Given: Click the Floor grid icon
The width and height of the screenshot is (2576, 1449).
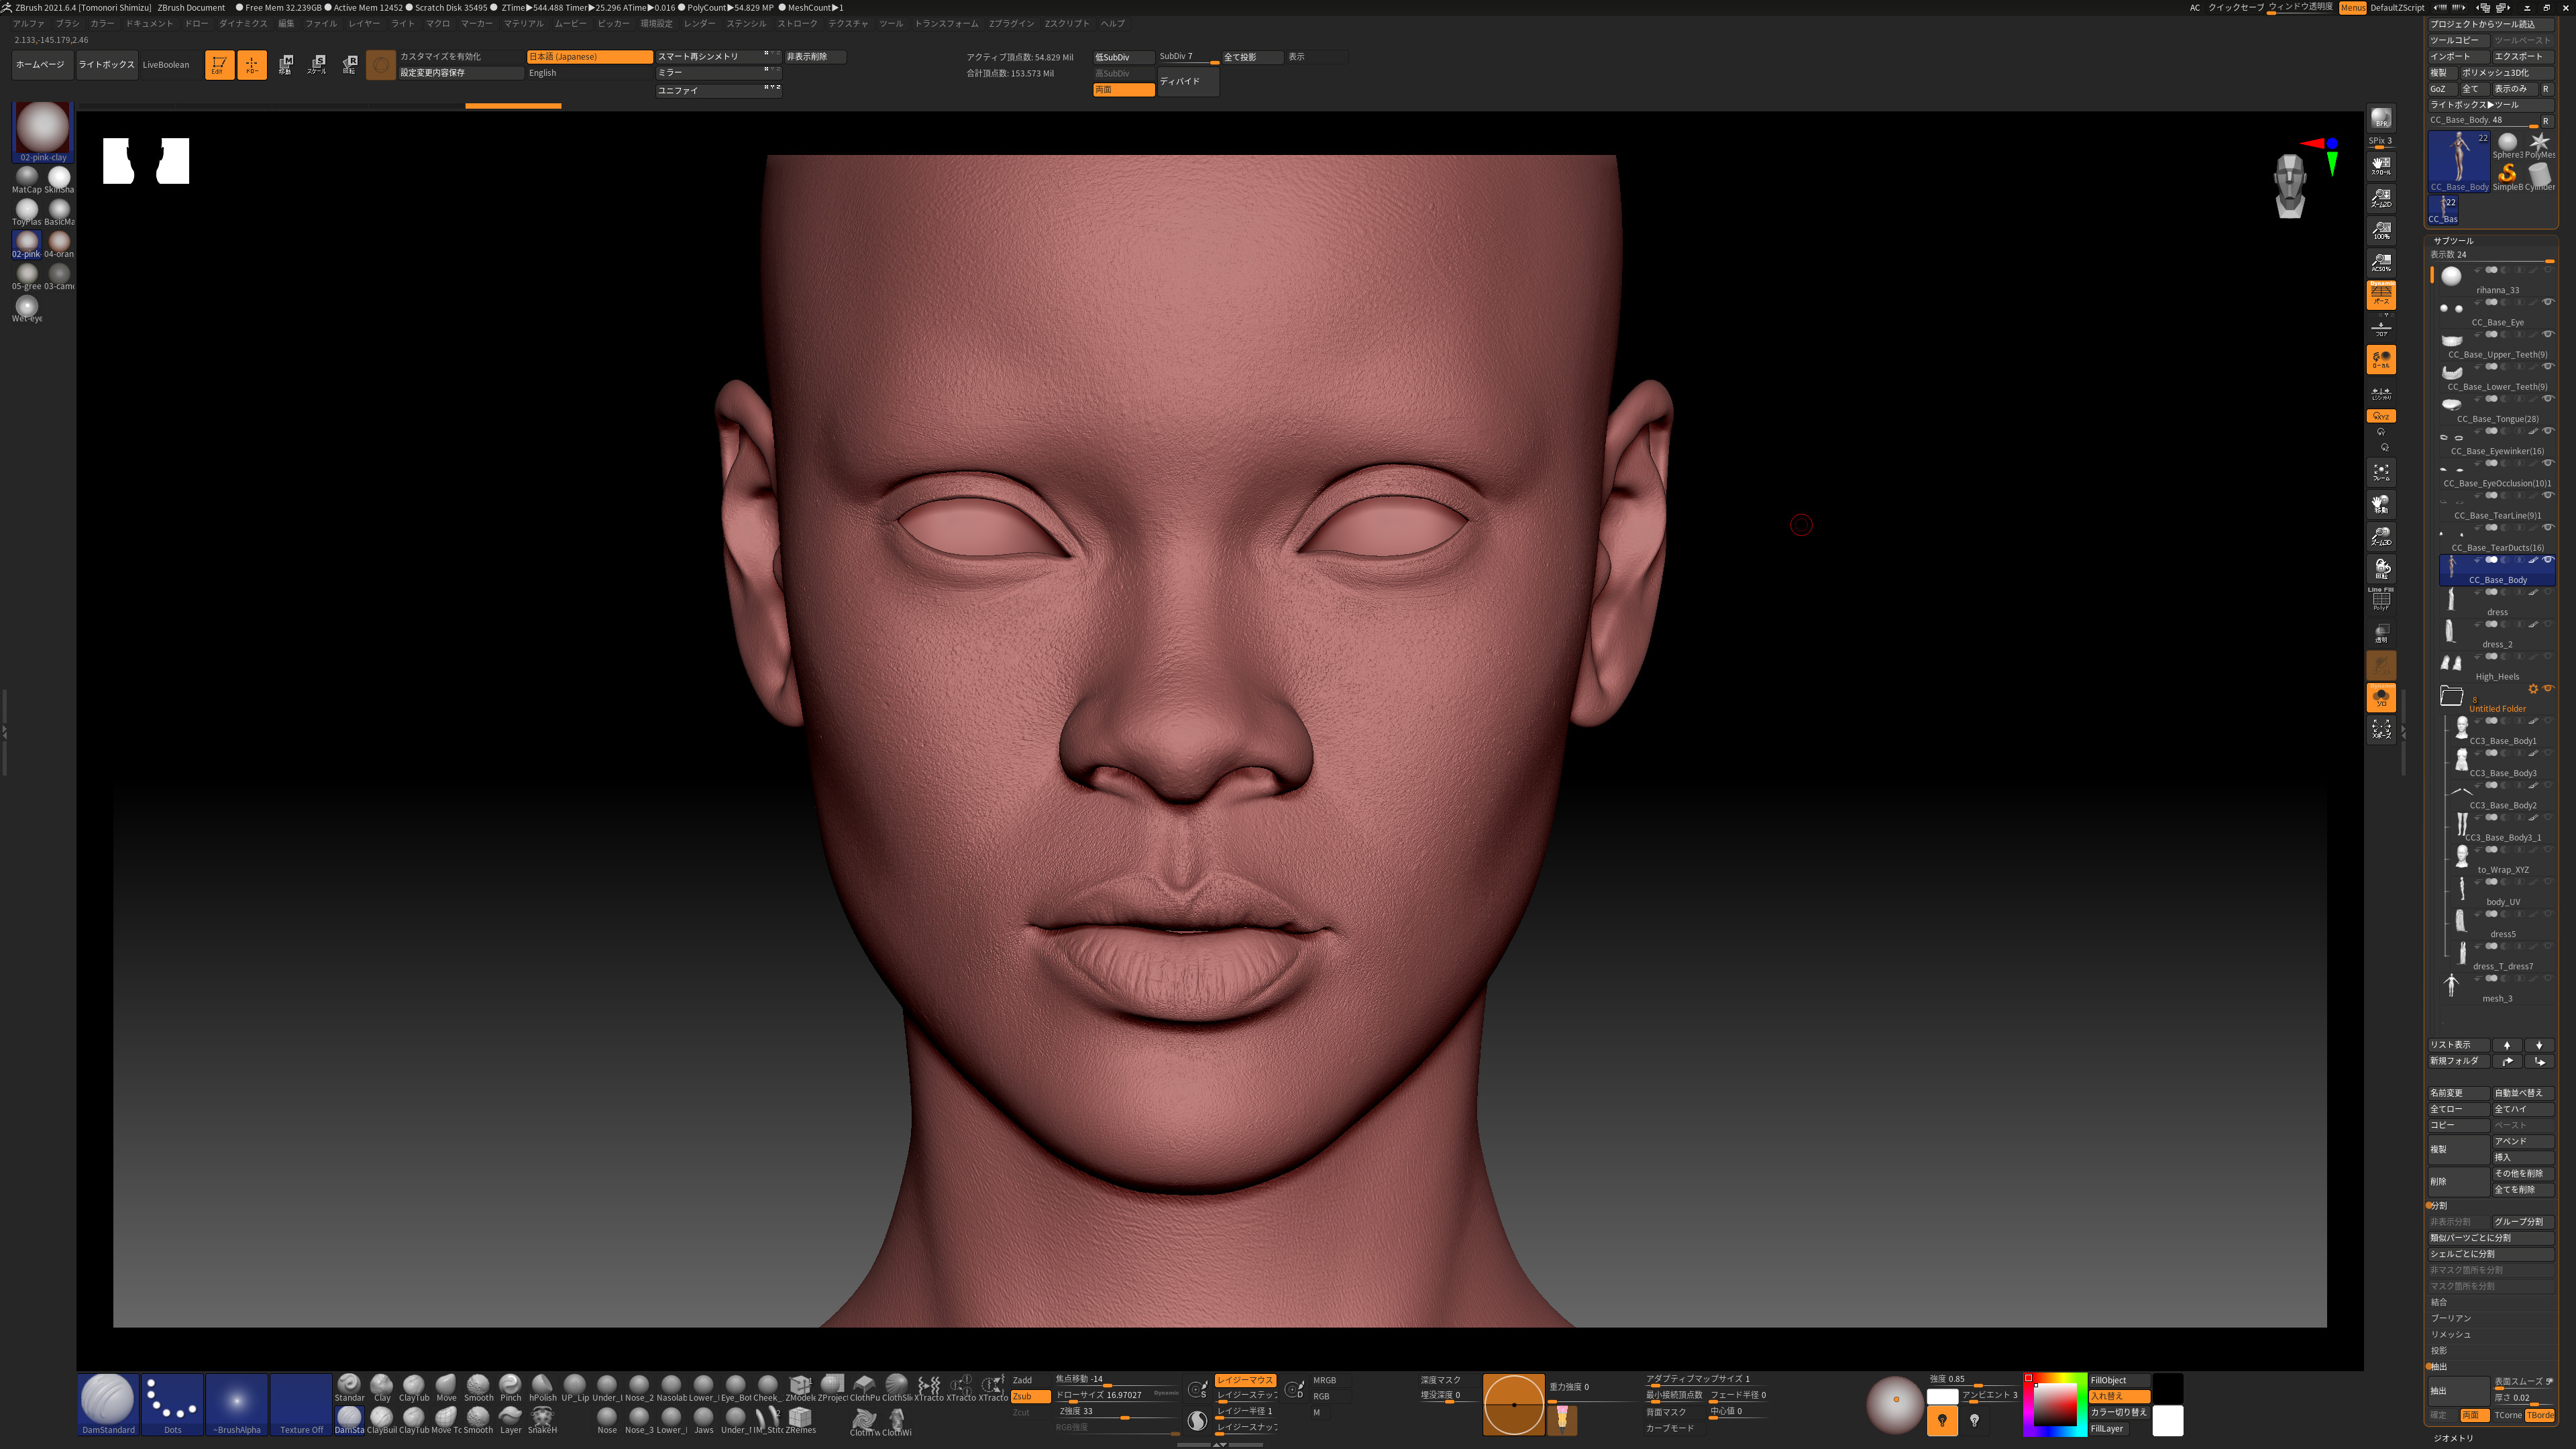Looking at the screenshot, I should click(2381, 328).
